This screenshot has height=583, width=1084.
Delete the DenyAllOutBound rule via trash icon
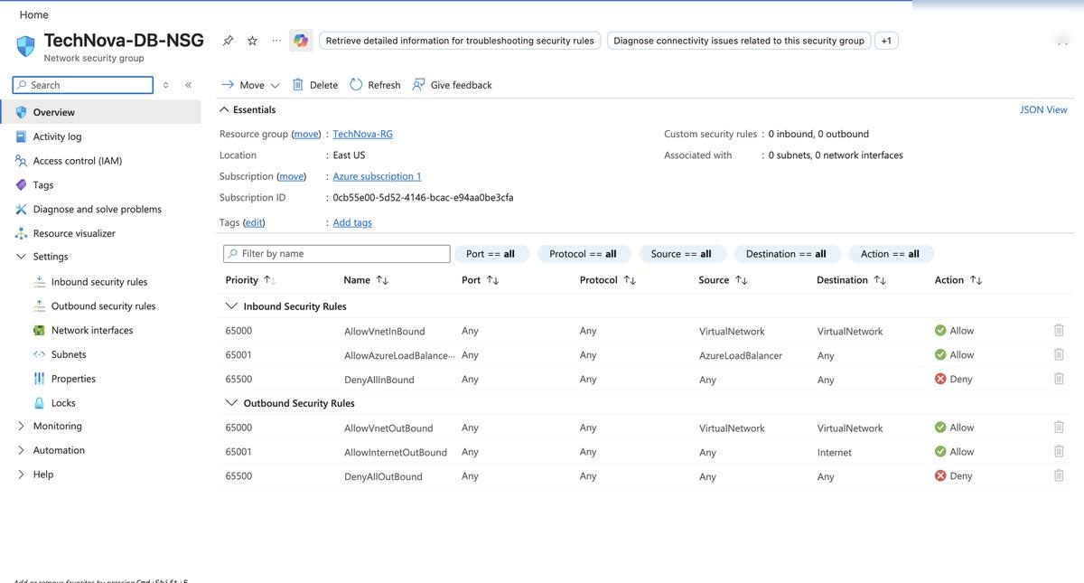pyautogui.click(x=1059, y=476)
